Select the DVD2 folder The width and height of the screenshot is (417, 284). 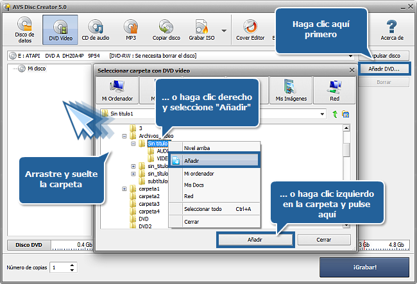tap(145, 226)
